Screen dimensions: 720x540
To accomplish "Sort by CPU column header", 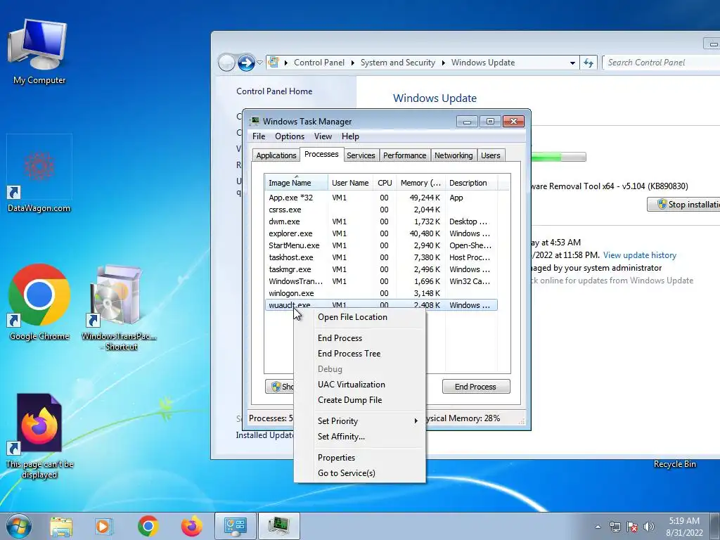I will pos(385,183).
